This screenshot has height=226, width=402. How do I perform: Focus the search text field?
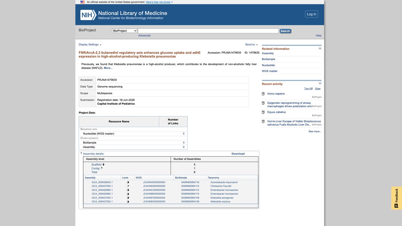[x=208, y=31]
